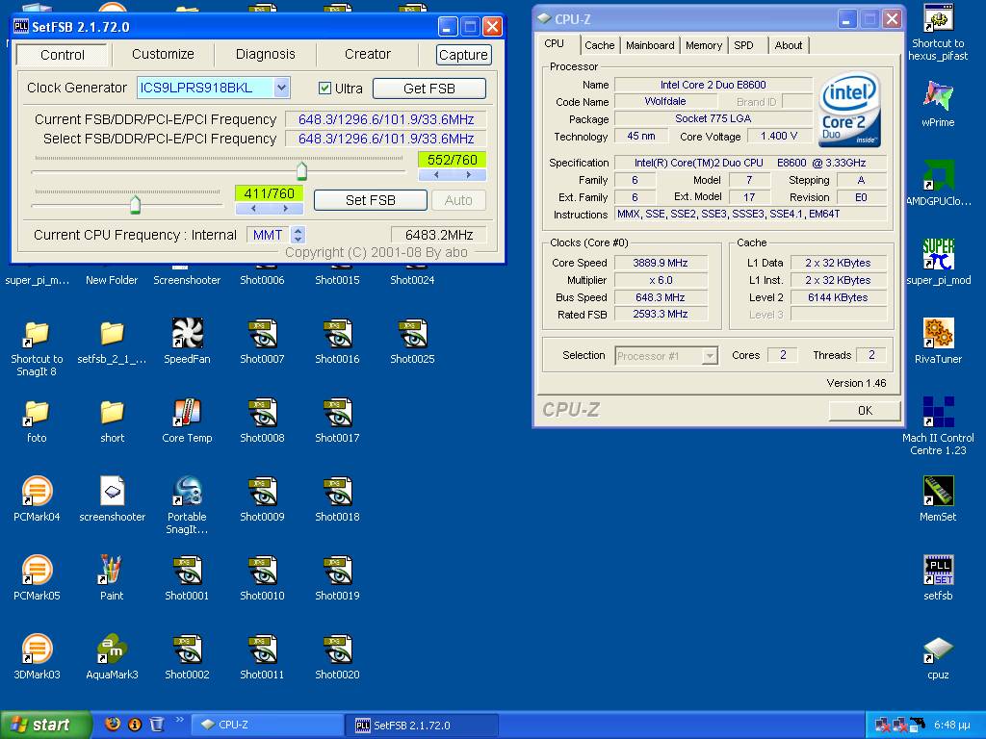The image size is (986, 739).
Task: Open the PCMark05 desktop icon
Action: [x=37, y=570]
